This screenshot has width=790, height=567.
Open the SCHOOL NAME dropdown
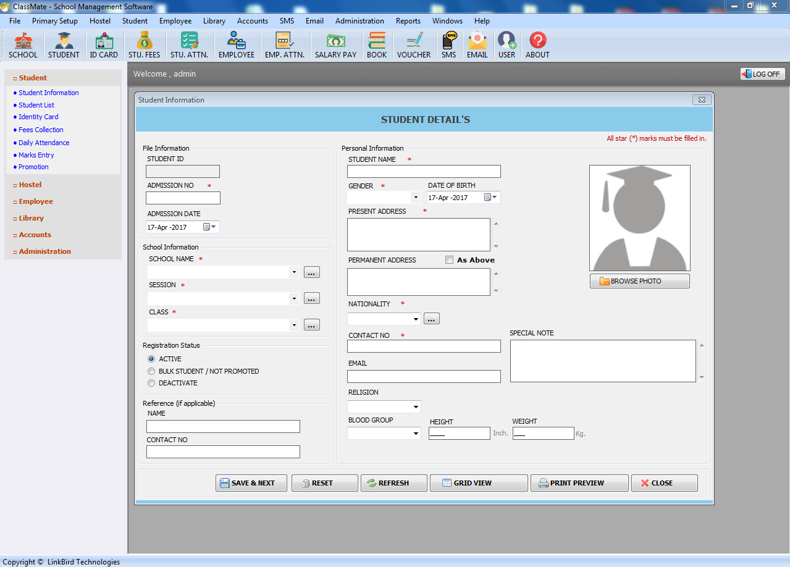tap(294, 272)
